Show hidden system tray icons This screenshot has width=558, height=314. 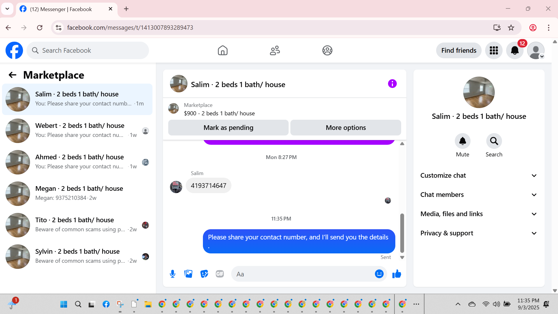click(458, 304)
